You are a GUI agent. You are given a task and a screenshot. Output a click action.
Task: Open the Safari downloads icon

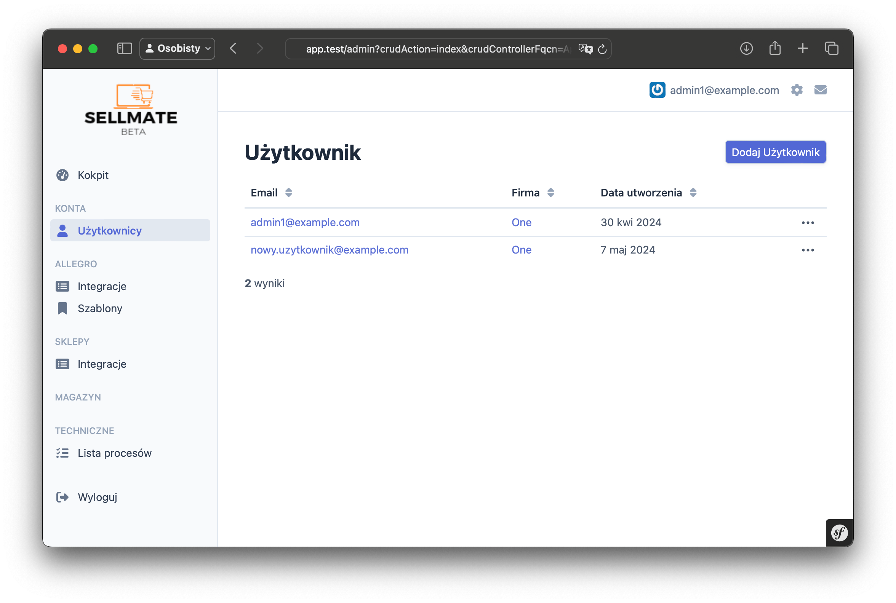(746, 48)
